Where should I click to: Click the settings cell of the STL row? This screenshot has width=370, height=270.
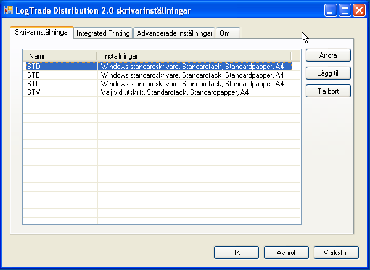coord(195,84)
